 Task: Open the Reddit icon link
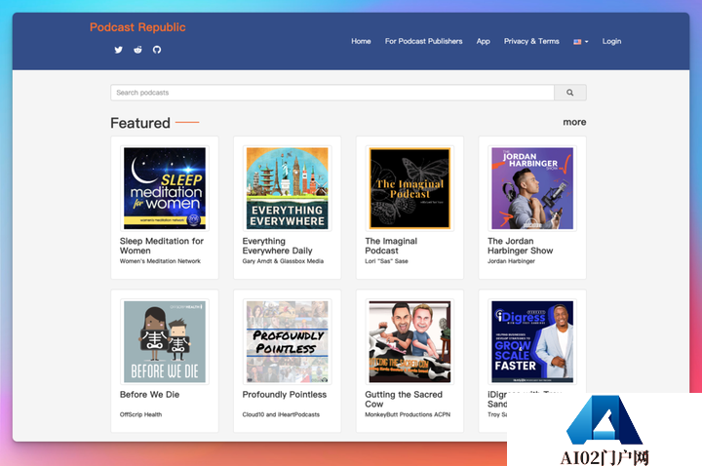[137, 50]
